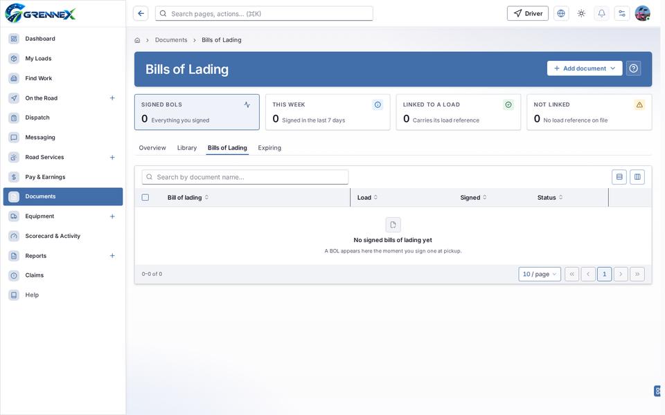The height and width of the screenshot is (415, 665).
Task: Switch table density with the rows icon
Action: tap(619, 177)
